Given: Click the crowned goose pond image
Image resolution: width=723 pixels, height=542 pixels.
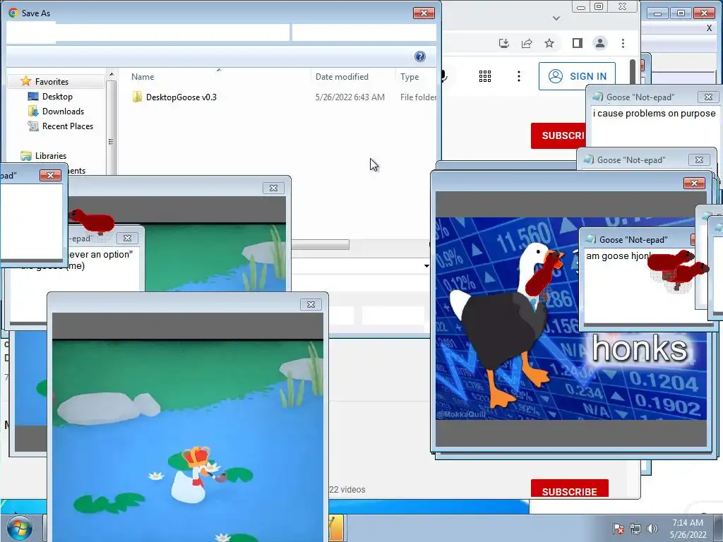Looking at the screenshot, I should (x=188, y=440).
